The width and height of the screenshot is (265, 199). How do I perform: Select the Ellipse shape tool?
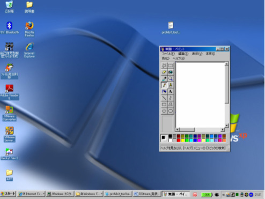tap(164, 111)
